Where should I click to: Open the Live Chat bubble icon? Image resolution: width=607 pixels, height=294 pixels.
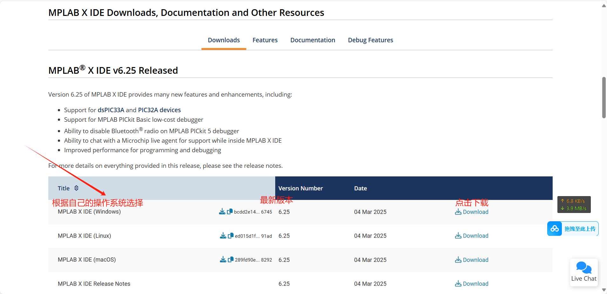coord(584,268)
